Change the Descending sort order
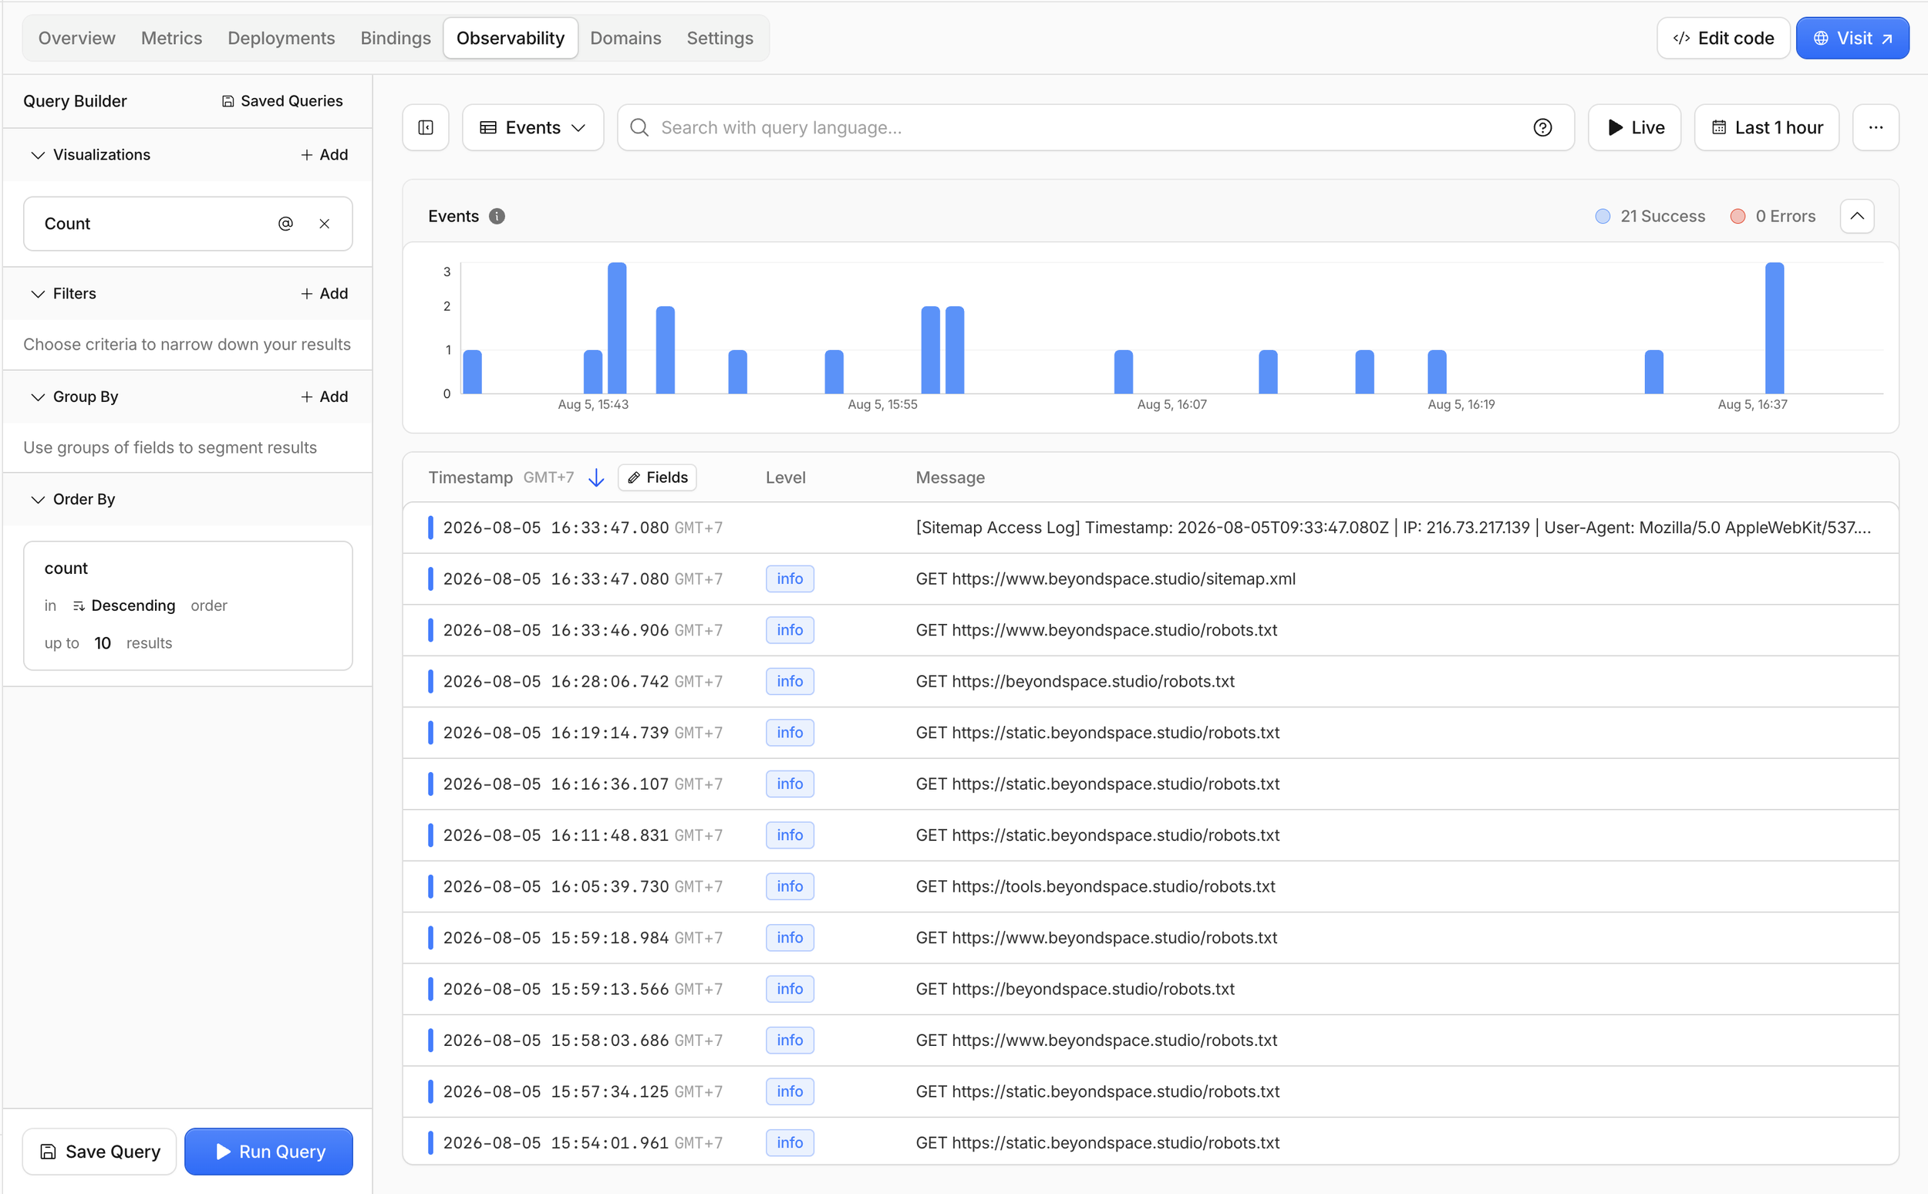Viewport: 1928px width, 1194px height. coord(124,605)
